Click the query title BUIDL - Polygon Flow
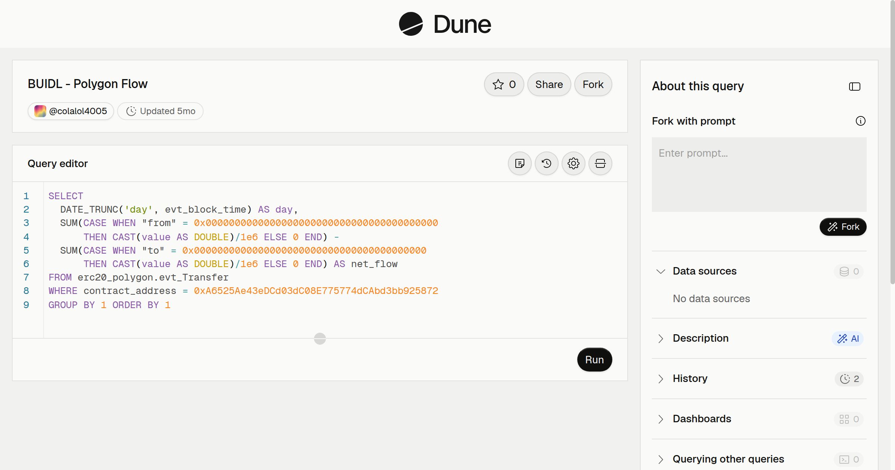Image resolution: width=895 pixels, height=470 pixels. [88, 84]
